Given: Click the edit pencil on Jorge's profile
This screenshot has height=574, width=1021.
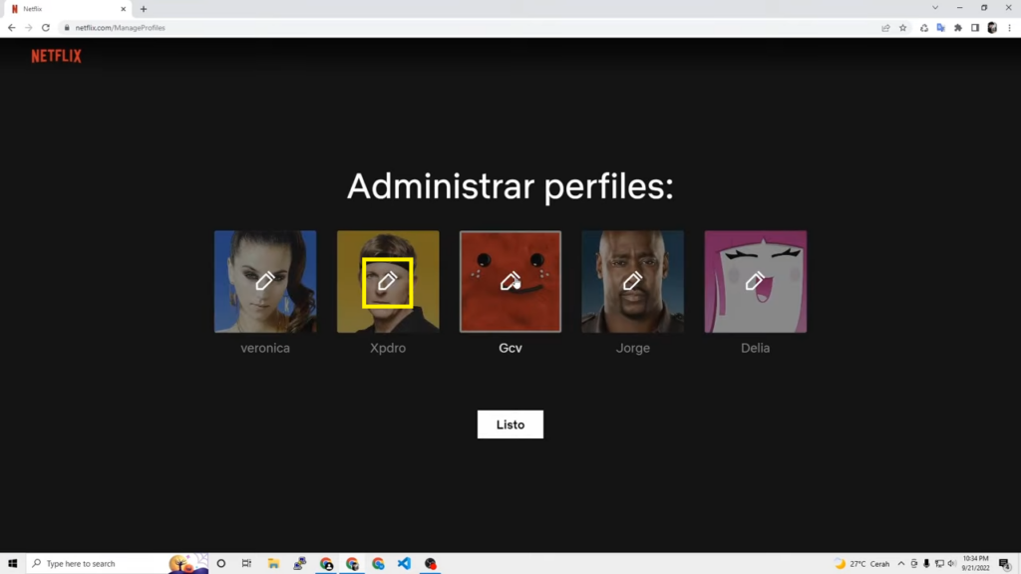Looking at the screenshot, I should click(x=632, y=281).
